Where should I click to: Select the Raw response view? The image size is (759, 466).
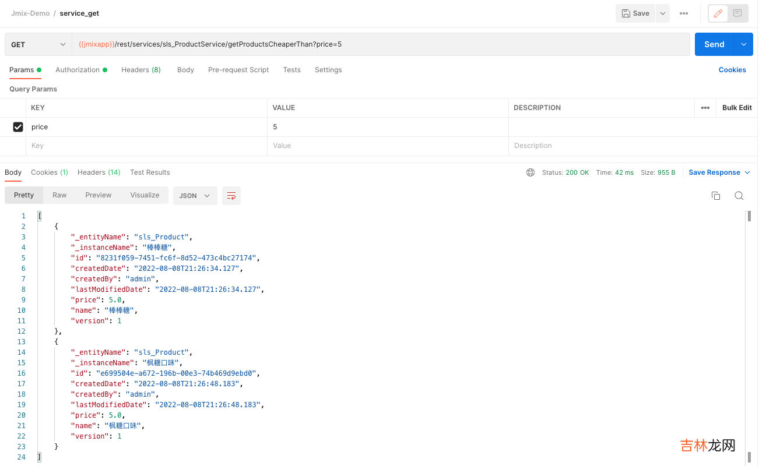click(x=59, y=195)
